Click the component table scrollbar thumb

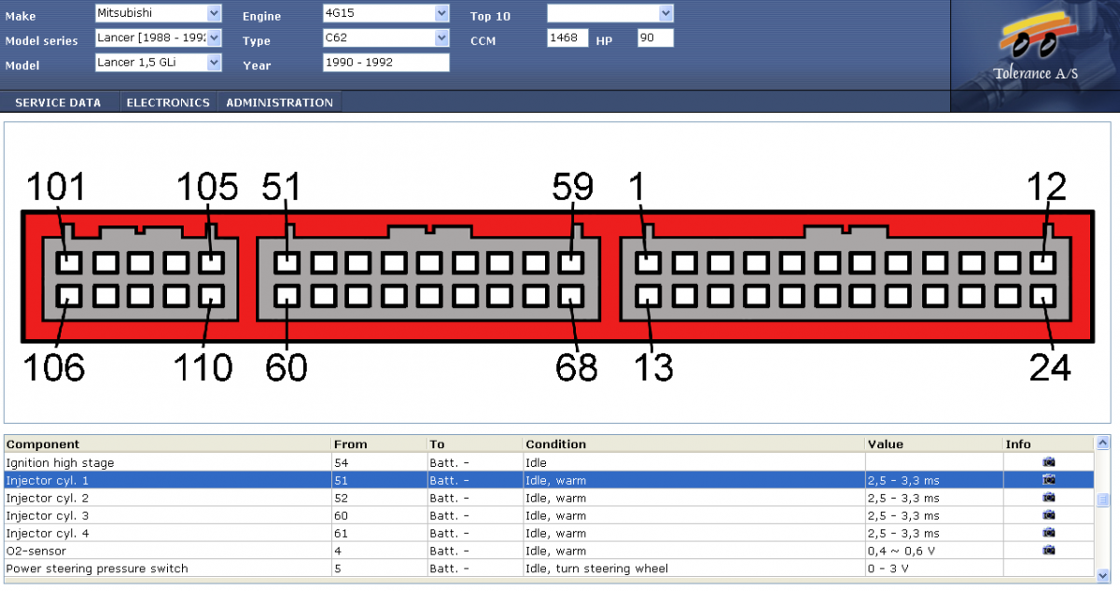click(x=1103, y=500)
